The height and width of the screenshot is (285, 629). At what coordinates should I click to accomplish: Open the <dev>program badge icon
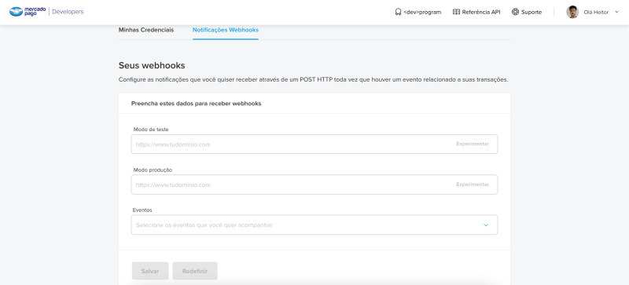tap(398, 12)
